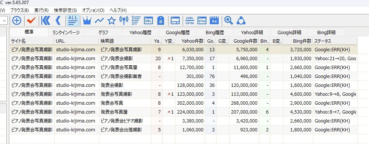Sort by the Bing件数 column header
The width and height of the screenshot is (369, 144).
(x=298, y=41)
